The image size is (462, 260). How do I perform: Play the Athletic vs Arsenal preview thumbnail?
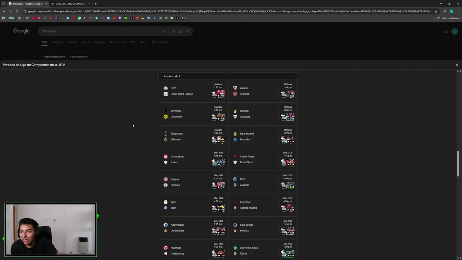(x=288, y=94)
